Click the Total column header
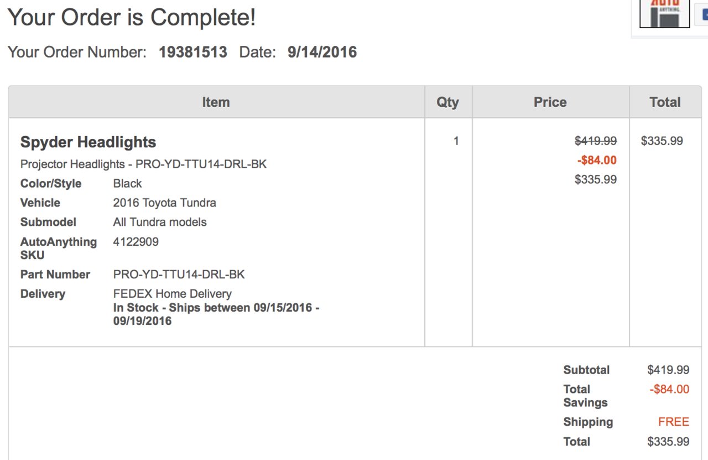Image resolution: width=708 pixels, height=460 pixels. 665,102
